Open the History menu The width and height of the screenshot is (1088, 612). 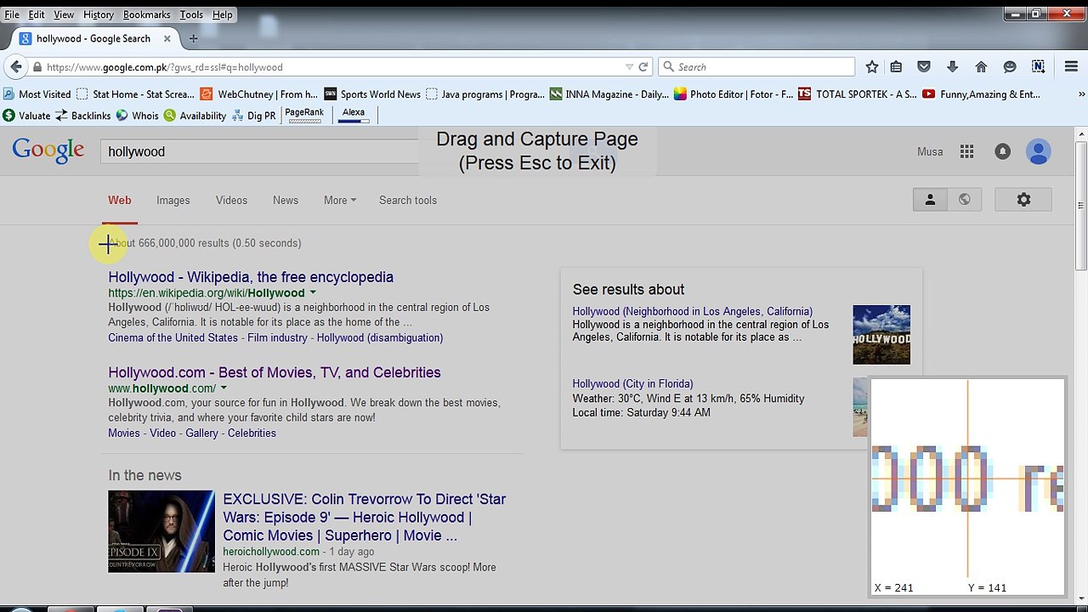click(99, 14)
